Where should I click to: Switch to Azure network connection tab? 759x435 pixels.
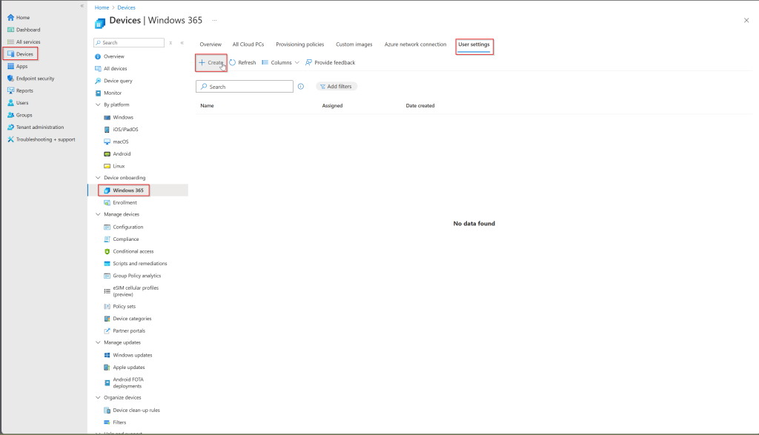[415, 44]
